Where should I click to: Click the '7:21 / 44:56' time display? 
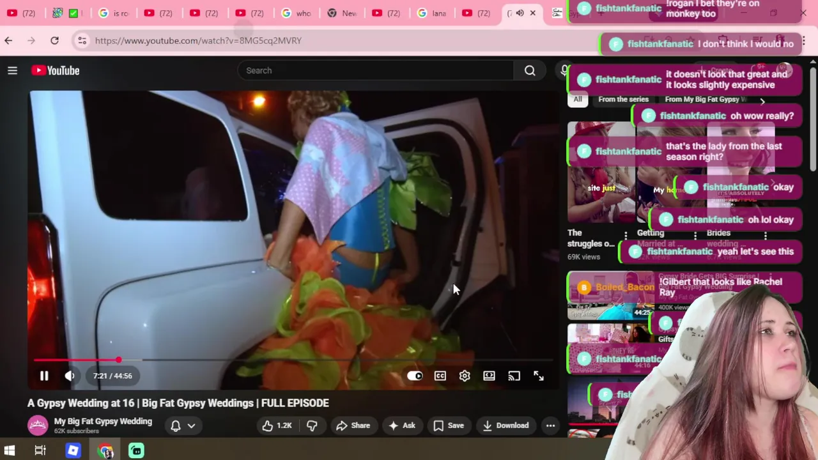(112, 376)
